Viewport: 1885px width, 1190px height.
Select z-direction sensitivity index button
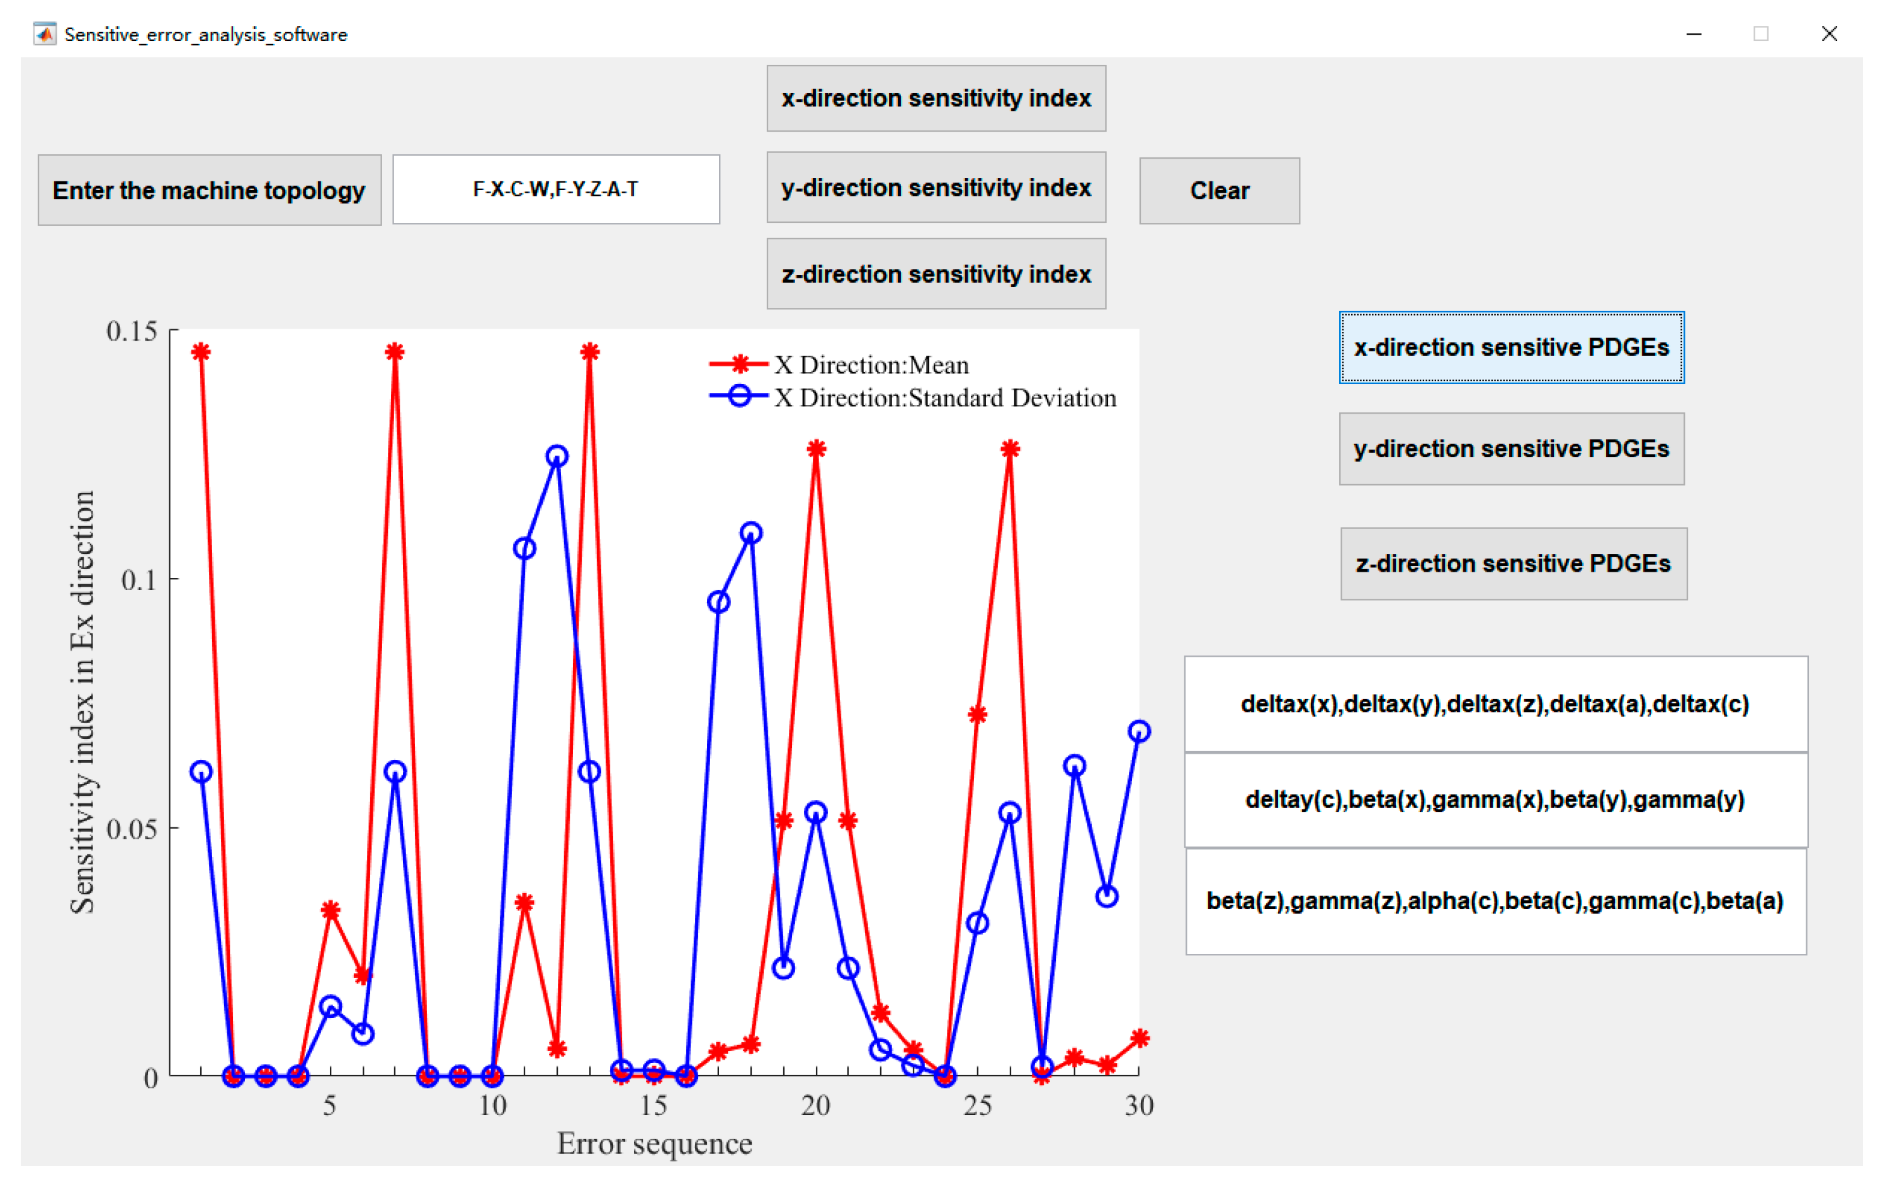[x=936, y=274]
